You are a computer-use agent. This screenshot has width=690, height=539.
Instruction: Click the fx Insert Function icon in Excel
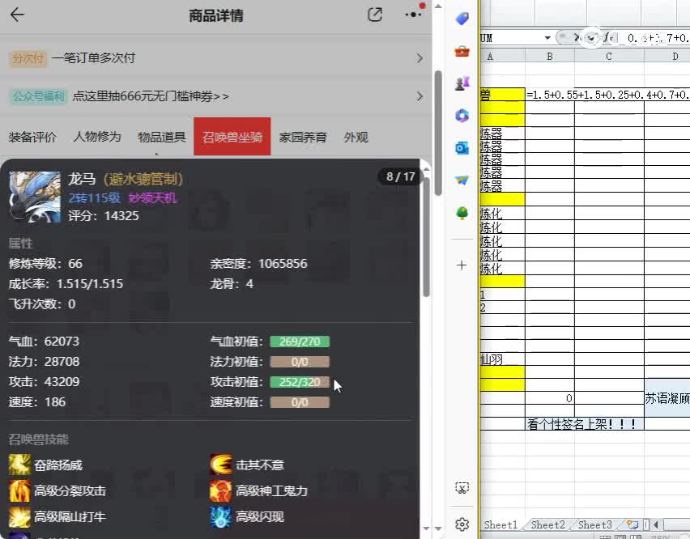[610, 37]
